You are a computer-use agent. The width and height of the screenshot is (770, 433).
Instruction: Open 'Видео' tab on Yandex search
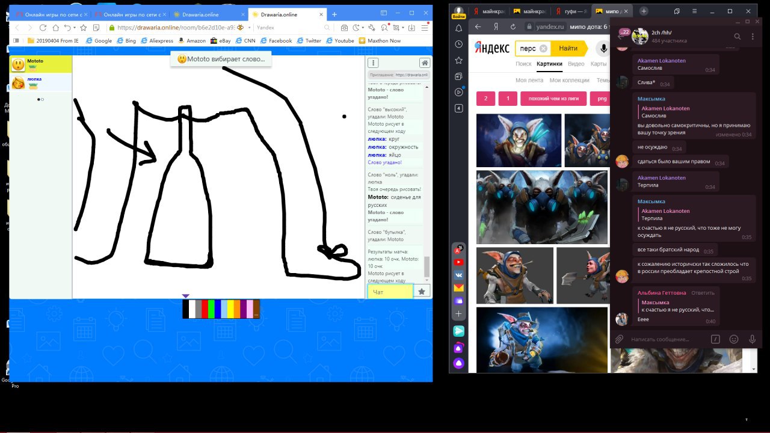click(x=576, y=64)
